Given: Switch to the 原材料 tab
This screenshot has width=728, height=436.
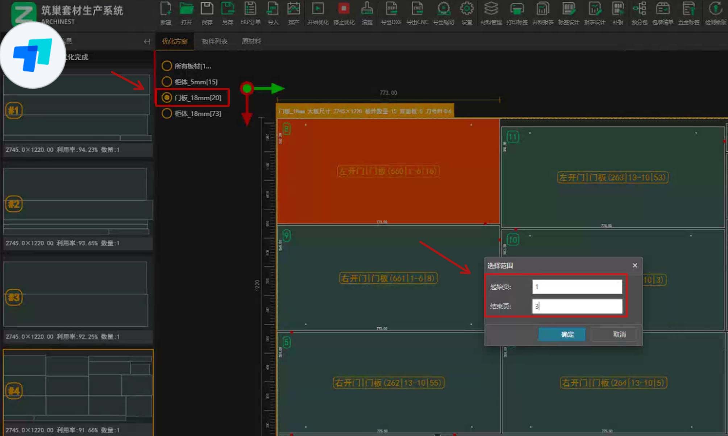Looking at the screenshot, I should coord(251,41).
